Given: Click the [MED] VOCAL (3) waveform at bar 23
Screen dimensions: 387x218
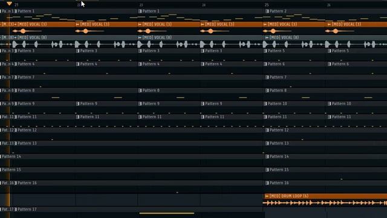Looking at the screenshot, I should point(152,31).
